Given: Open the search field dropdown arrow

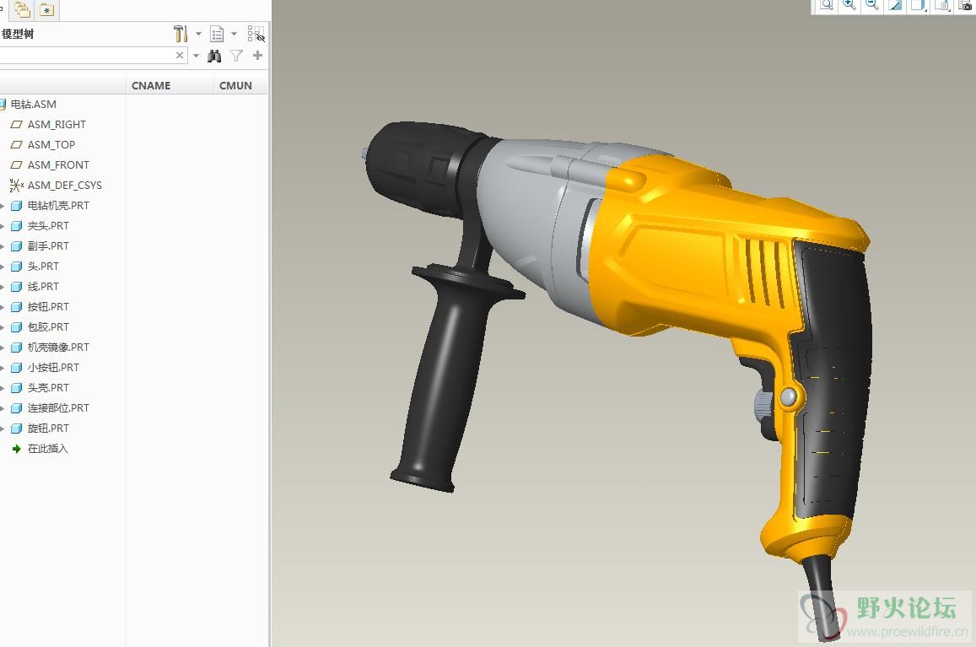Looking at the screenshot, I should 196,56.
